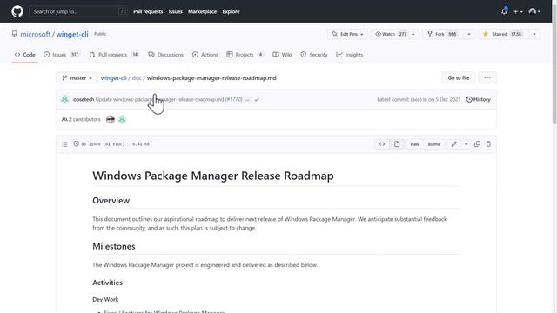557x313 pixels.
Task: Open Explore in top navigation
Action: pos(231,11)
